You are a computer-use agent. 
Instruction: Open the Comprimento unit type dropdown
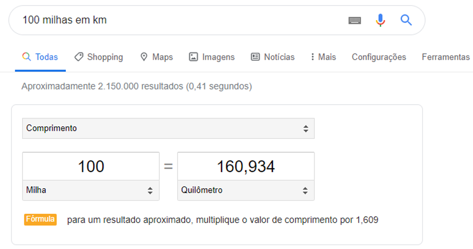[x=168, y=128]
